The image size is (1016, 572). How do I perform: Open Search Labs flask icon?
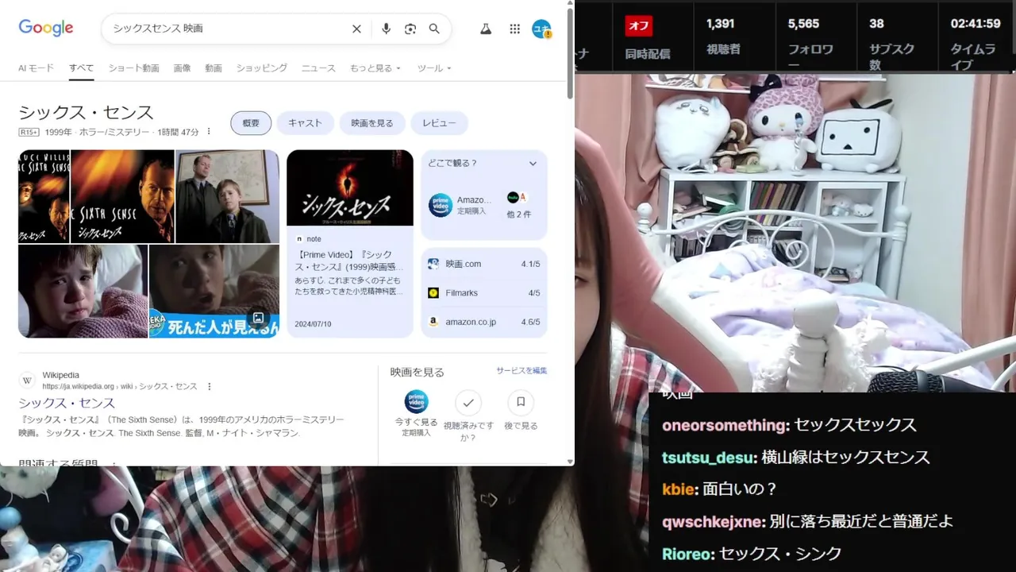click(x=486, y=29)
